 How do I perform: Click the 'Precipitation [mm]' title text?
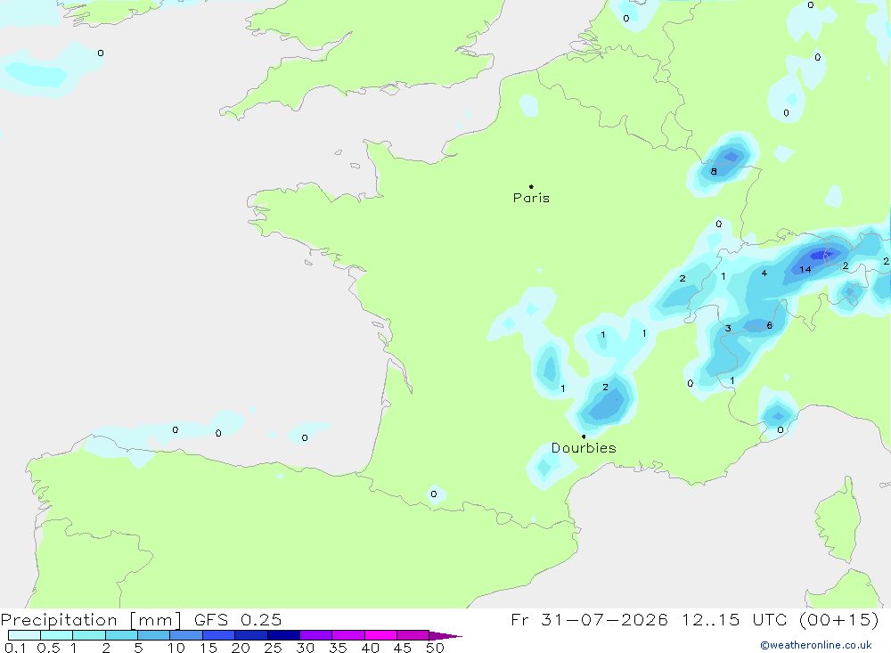tap(91, 620)
